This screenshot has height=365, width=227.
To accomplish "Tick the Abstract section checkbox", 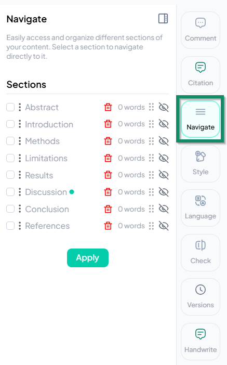I will [10, 107].
